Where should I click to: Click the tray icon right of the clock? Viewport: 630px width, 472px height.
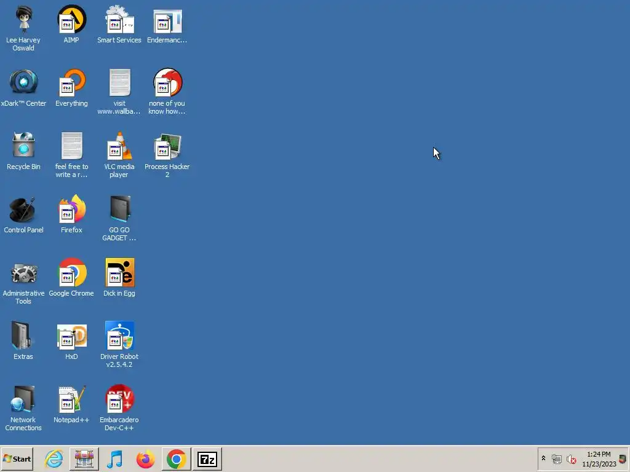(623, 459)
